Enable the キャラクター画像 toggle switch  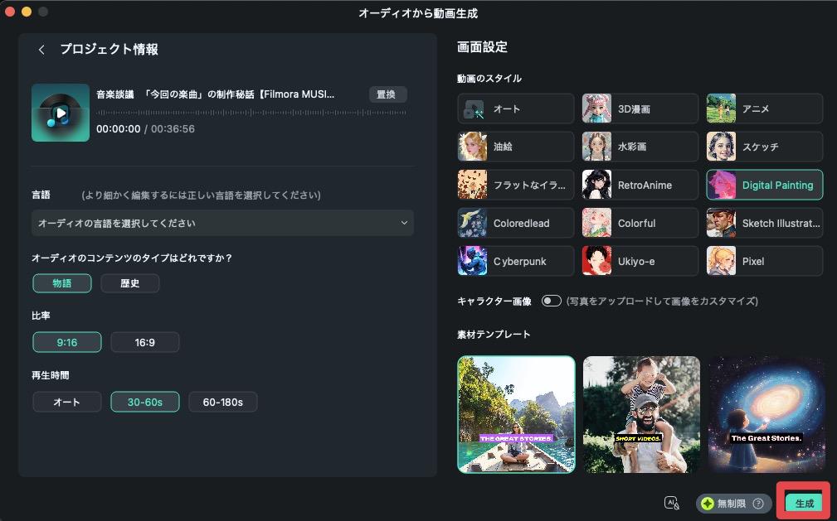pyautogui.click(x=552, y=301)
